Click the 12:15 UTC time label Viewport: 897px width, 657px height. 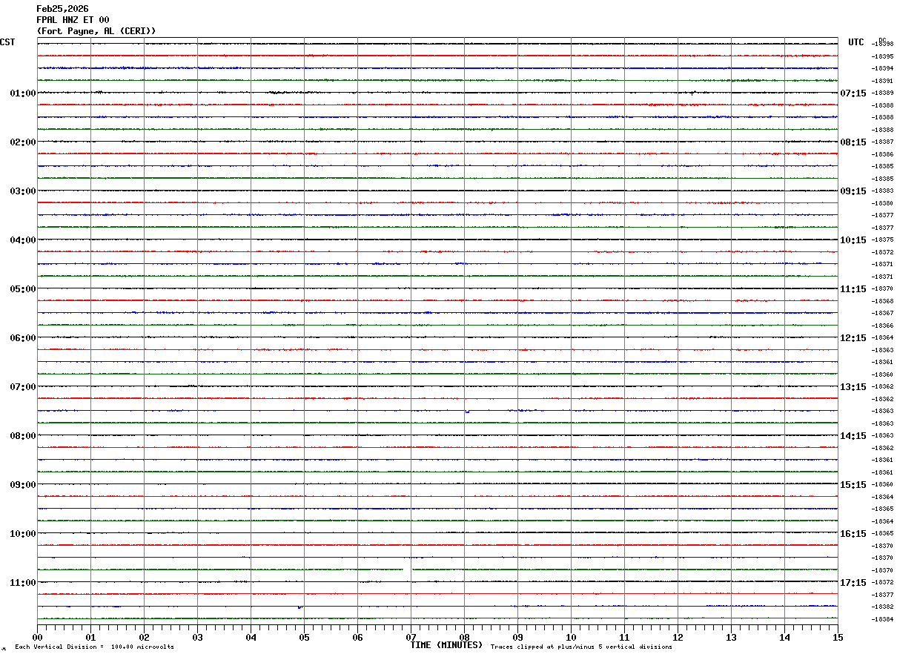tap(853, 338)
